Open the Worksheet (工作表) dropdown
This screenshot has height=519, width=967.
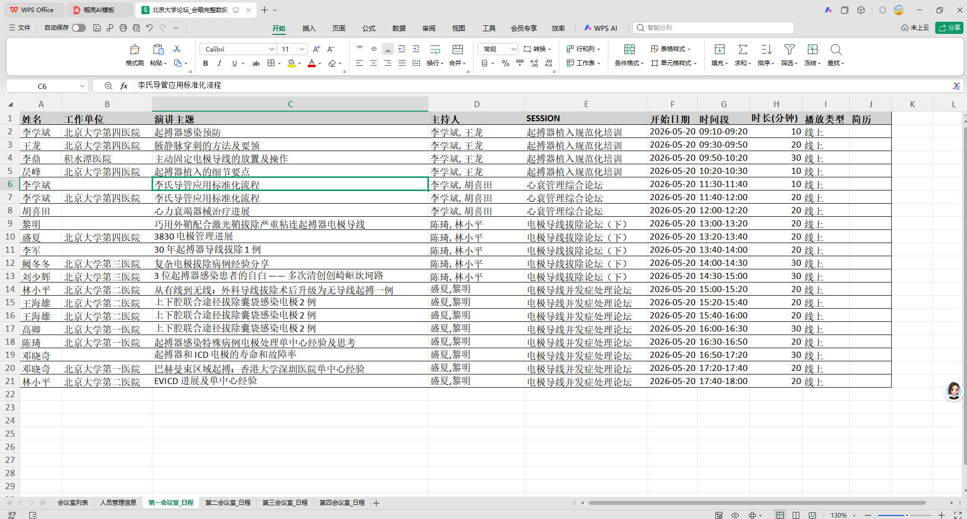pyautogui.click(x=584, y=63)
